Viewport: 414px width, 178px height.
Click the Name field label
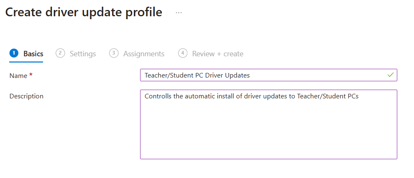(x=18, y=75)
